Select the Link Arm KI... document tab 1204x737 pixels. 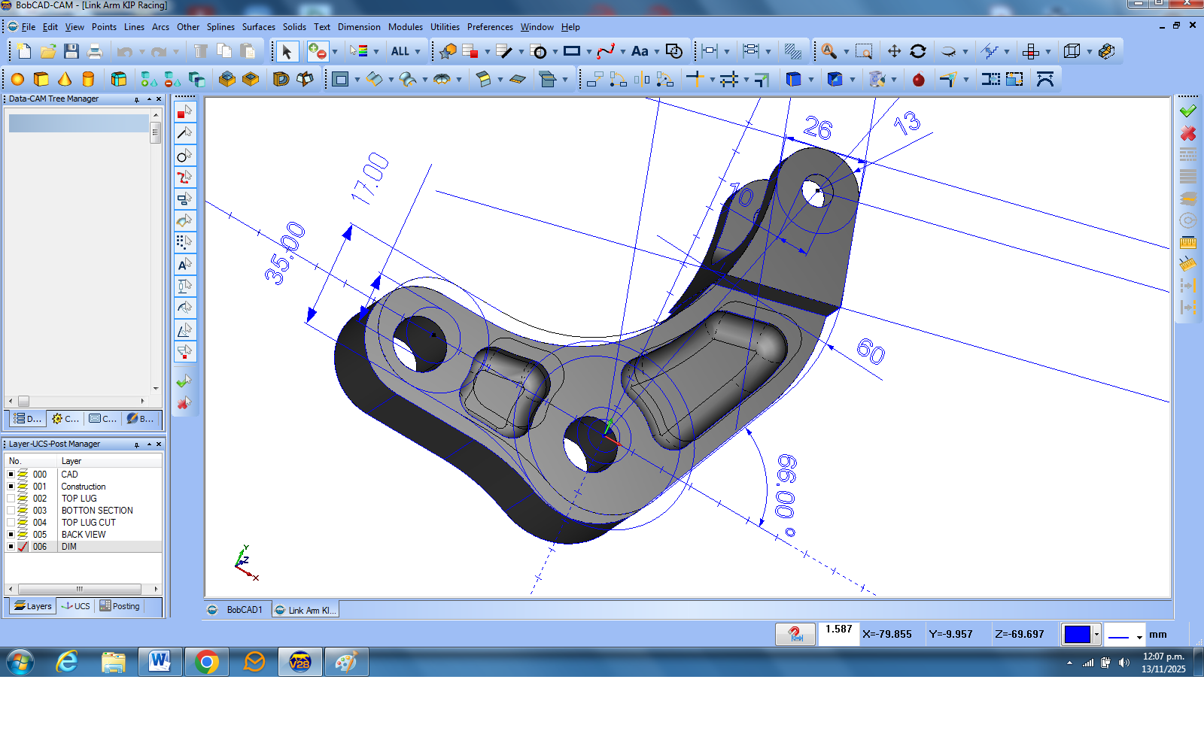pos(305,610)
